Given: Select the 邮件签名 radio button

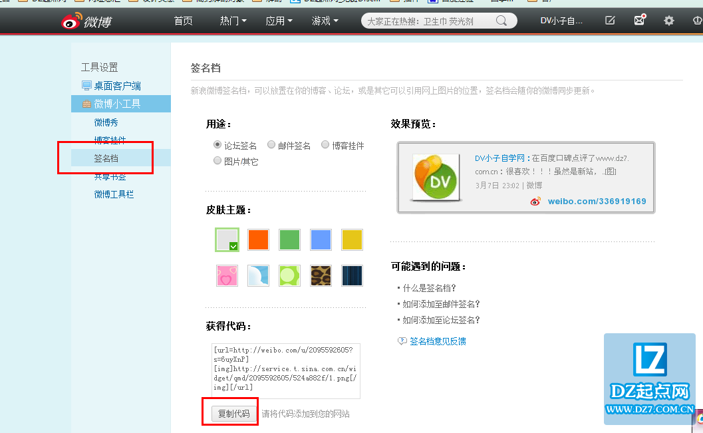Looking at the screenshot, I should [271, 145].
